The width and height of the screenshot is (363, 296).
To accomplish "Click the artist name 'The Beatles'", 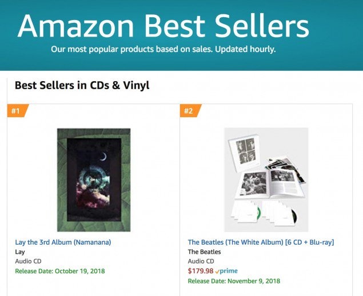I will pyautogui.click(x=204, y=252).
